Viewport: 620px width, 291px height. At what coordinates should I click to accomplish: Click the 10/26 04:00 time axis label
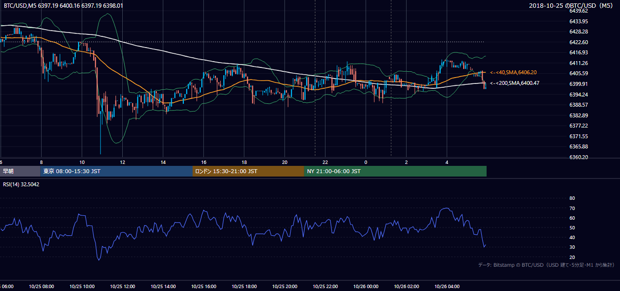pos(447,287)
